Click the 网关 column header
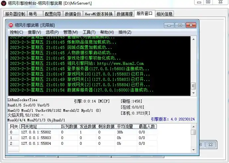229x163 pixels. (14, 126)
